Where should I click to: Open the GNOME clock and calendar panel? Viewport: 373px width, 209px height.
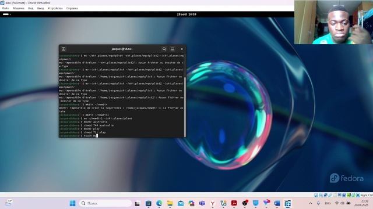(x=186, y=14)
